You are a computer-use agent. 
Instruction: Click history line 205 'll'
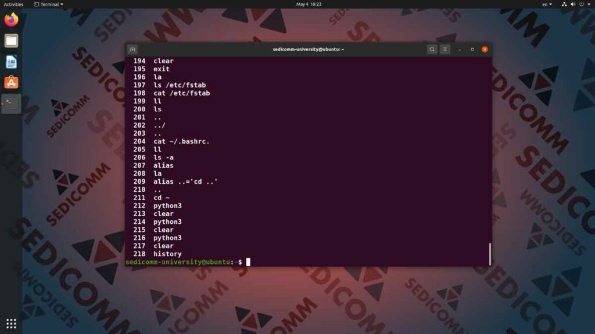[147, 150]
